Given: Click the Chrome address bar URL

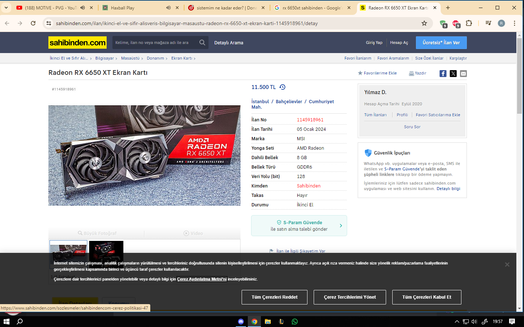Looking at the screenshot, I should click(187, 23).
